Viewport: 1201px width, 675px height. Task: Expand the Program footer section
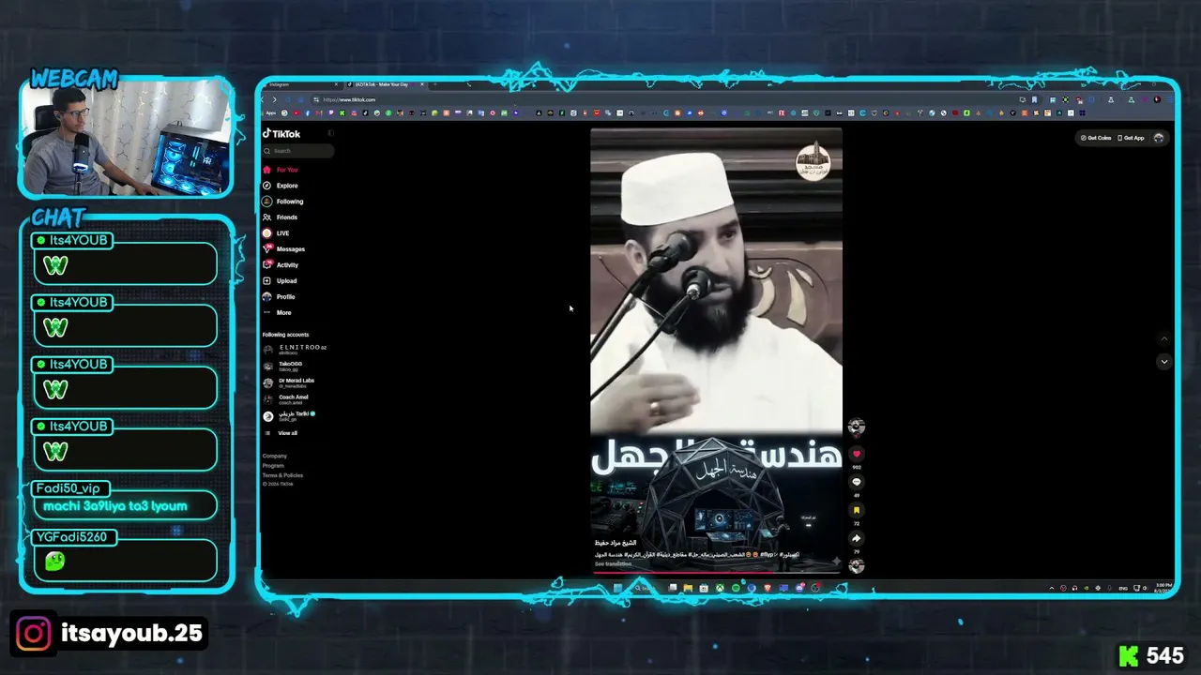273,466
